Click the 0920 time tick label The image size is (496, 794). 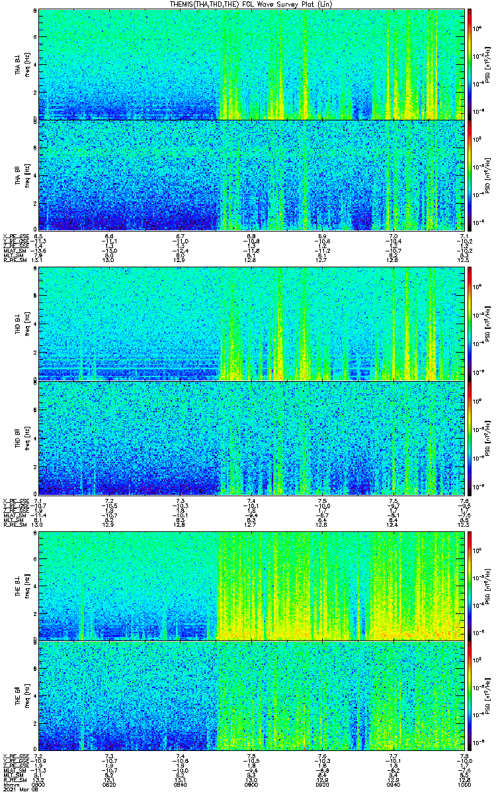click(322, 785)
